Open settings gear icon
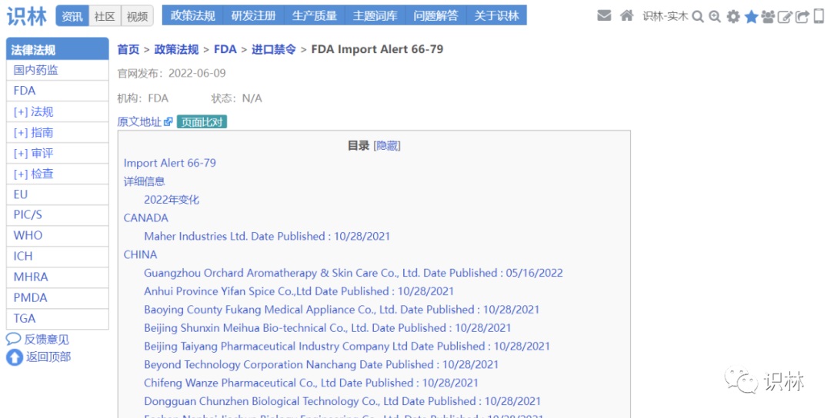Screen dimensions: 831x418 pyautogui.click(x=733, y=17)
